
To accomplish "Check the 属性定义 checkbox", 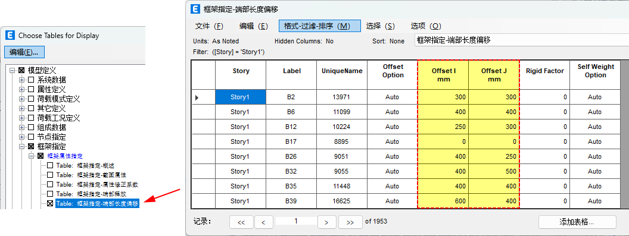I will 31,89.
